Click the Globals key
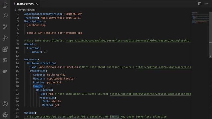Screen dimensions: 212x119 [x=29, y=44]
